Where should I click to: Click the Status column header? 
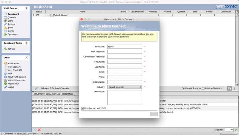click(39, 11)
